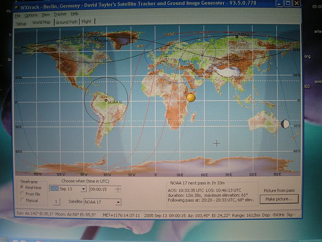322x242 pixels.
Task: Click the '60 N' latitude label on left edge
Action: tap(19, 53)
